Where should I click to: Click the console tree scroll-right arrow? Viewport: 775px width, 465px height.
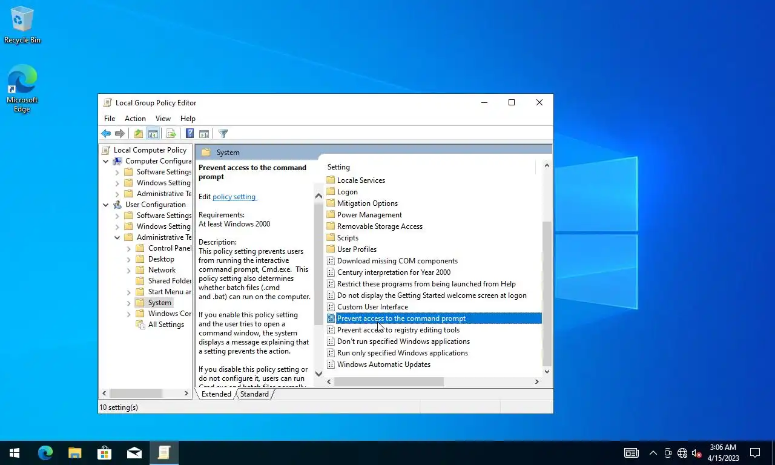(x=186, y=394)
